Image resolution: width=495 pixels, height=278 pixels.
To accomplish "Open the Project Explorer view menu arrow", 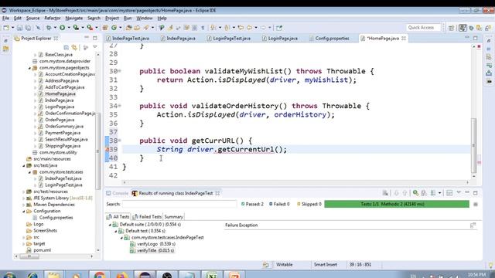I will 95,47.
